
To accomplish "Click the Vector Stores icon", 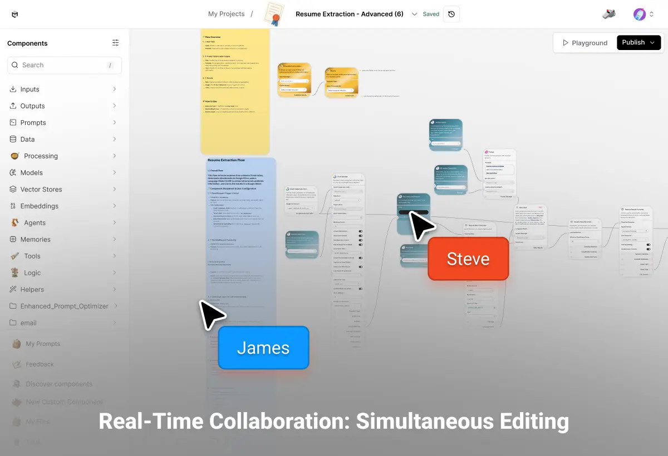I will 13,189.
